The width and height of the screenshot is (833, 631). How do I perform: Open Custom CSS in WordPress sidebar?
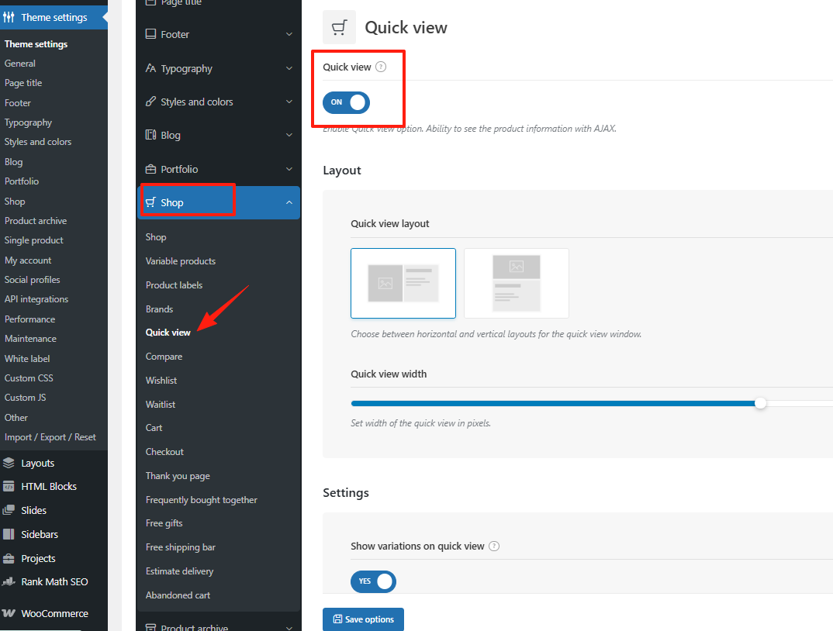[x=29, y=378]
